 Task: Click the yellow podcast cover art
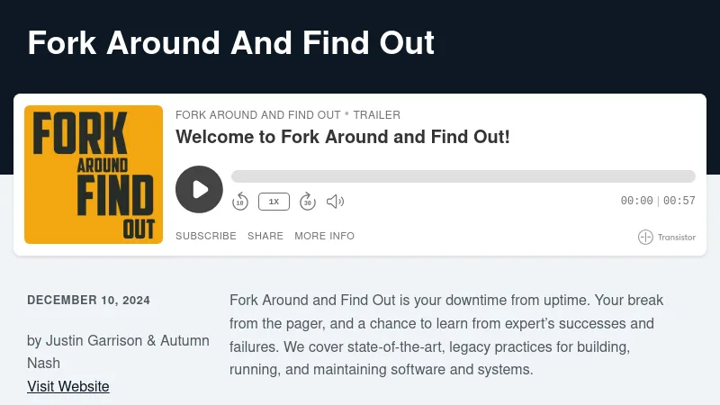tap(94, 175)
